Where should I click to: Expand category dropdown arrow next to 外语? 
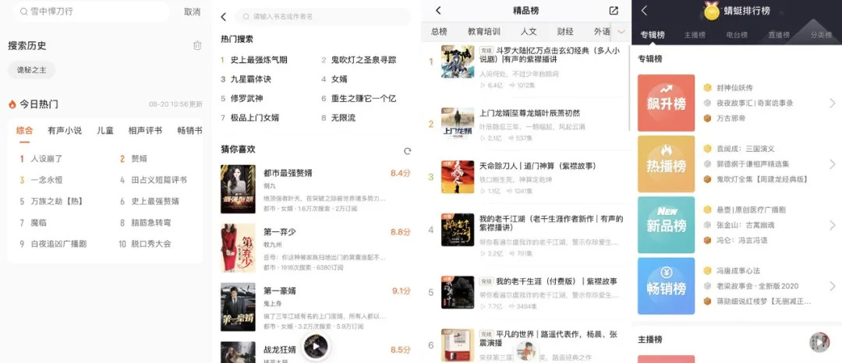pos(621,32)
